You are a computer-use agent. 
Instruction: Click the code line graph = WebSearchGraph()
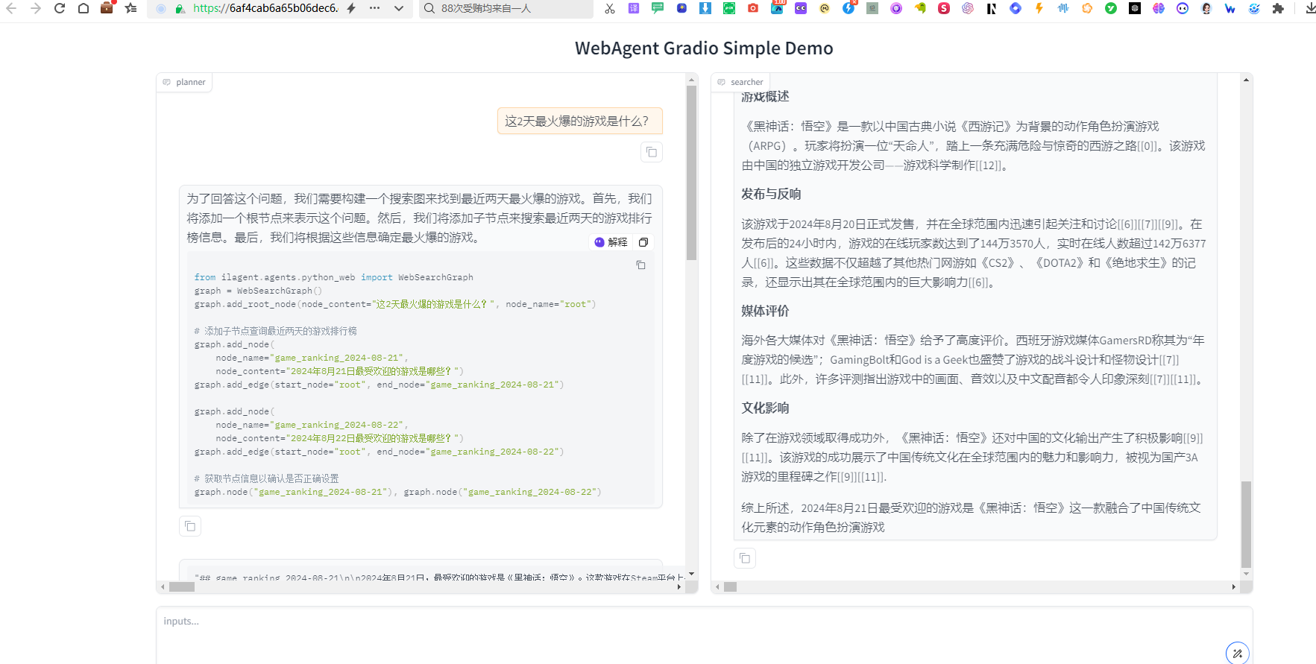[259, 291]
